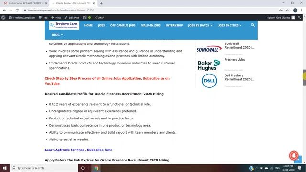Open comments count 248 in admin bar
This screenshot has width=306, height=172.
pos(43,17)
